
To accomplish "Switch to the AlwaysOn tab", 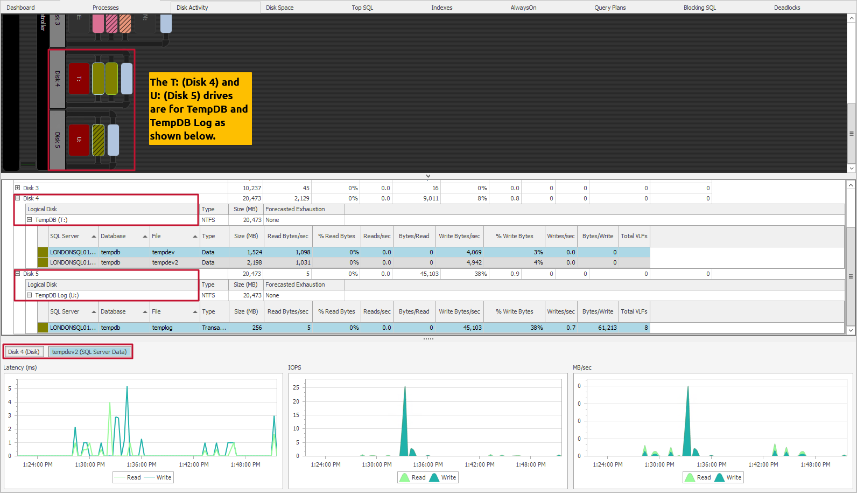I will [524, 8].
